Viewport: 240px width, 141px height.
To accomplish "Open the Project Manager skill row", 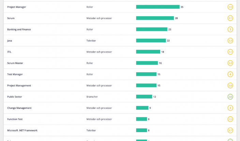I will (17, 7).
